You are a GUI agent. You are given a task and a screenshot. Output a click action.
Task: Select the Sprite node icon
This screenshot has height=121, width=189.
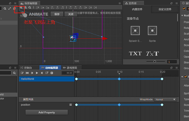[152, 31]
